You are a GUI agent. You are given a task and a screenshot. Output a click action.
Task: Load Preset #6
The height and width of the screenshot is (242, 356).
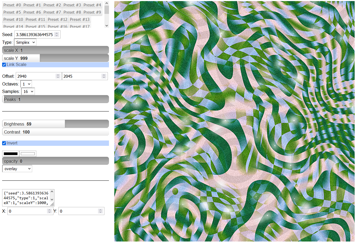click(x=32, y=12)
